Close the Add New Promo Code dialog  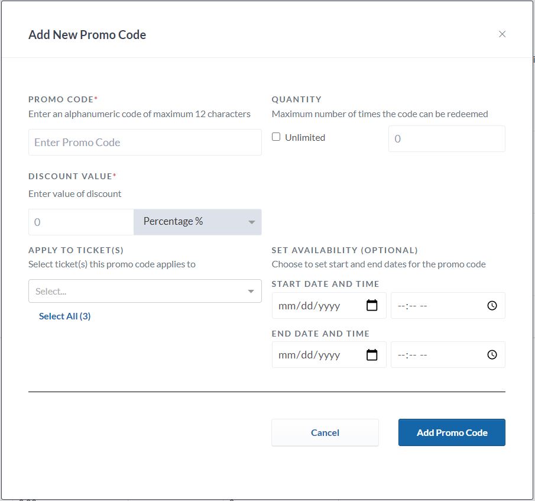pyautogui.click(x=502, y=34)
